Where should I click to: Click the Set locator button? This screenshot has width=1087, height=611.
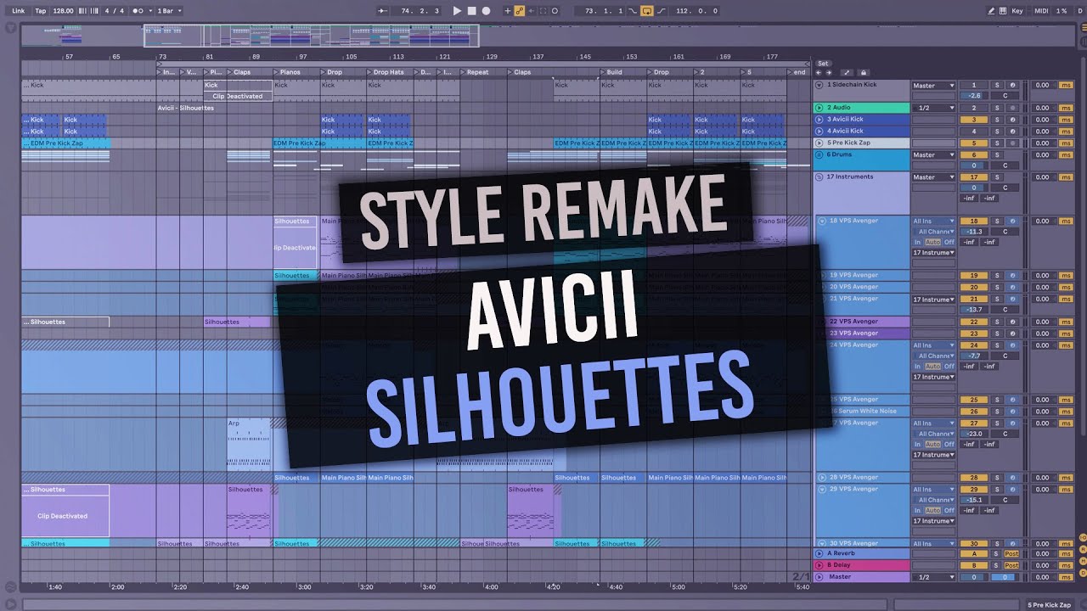(x=823, y=64)
